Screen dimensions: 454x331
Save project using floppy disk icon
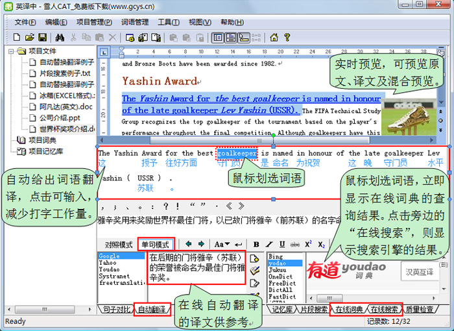(42, 38)
